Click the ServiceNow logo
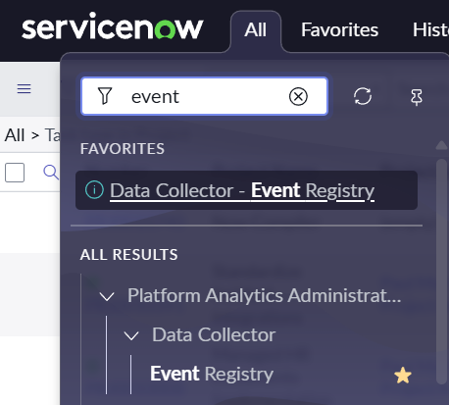449x405 pixels. coord(113,26)
